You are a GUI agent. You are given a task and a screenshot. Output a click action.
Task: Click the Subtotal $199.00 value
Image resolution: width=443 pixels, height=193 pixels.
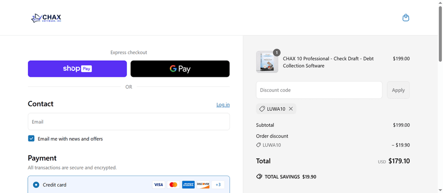tap(401, 125)
